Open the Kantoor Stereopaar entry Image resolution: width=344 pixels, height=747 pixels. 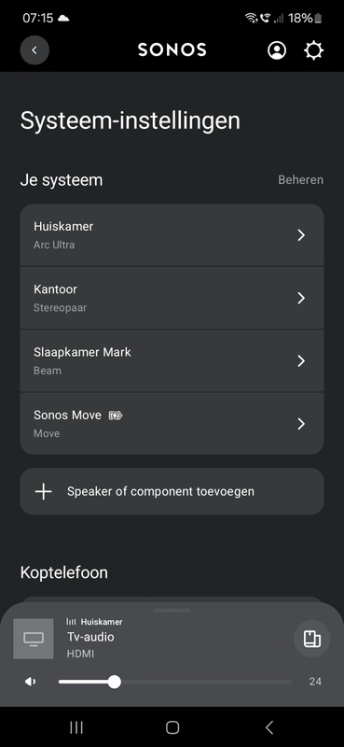(172, 298)
